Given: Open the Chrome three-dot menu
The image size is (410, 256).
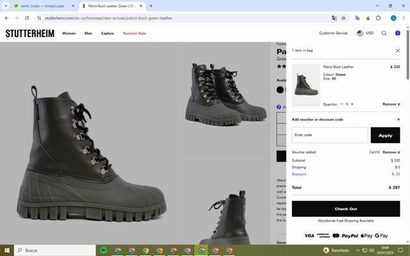Looking at the screenshot, I should [404, 18].
